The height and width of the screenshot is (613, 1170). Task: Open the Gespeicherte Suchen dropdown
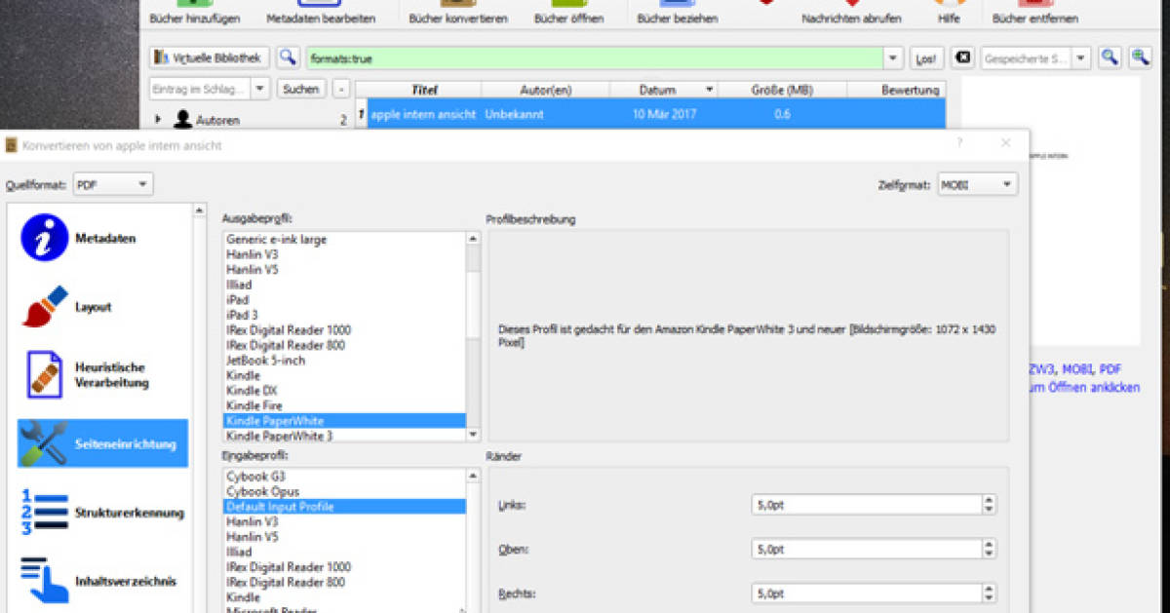1080,58
